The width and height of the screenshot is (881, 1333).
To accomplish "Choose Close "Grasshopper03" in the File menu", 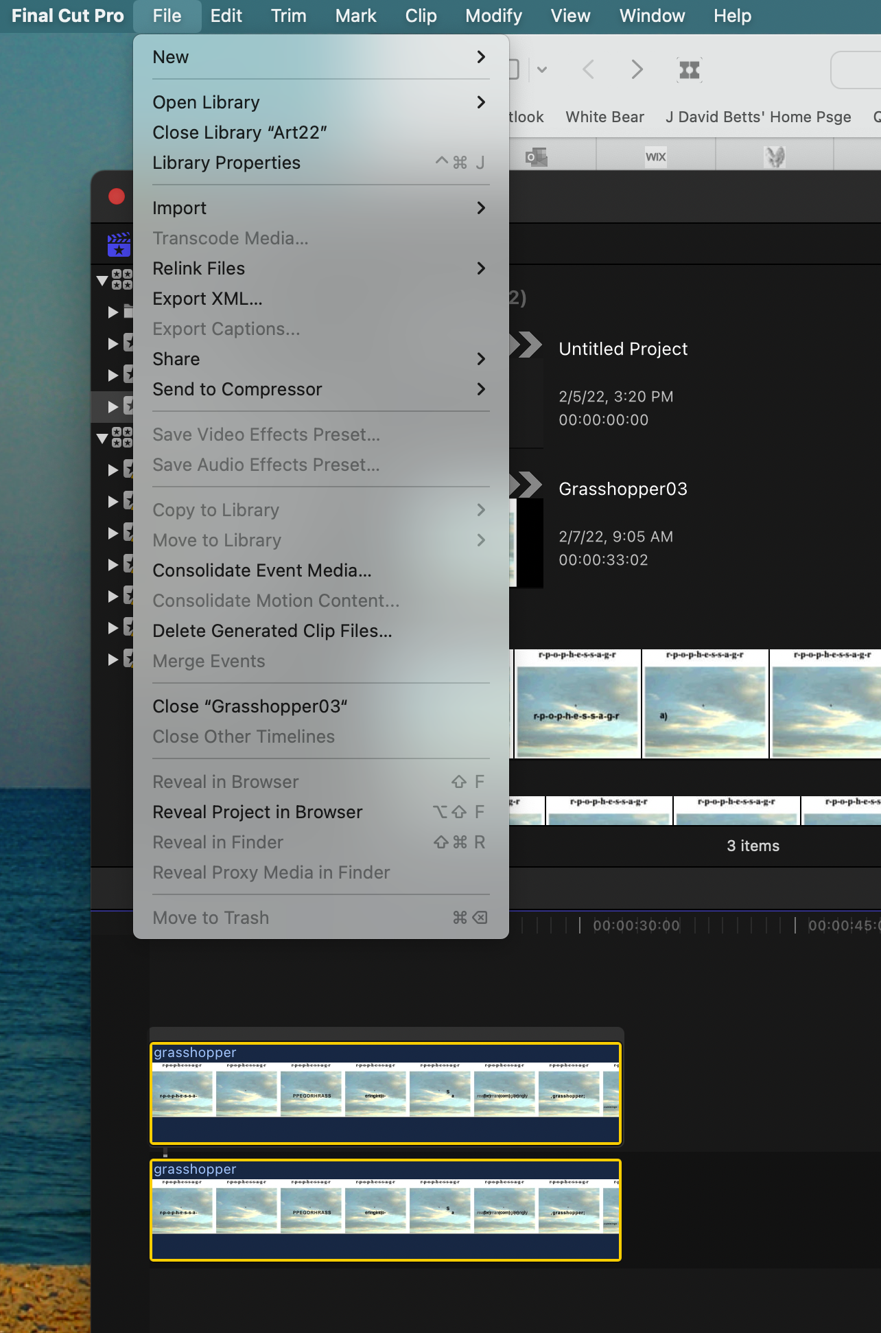I will (320, 706).
